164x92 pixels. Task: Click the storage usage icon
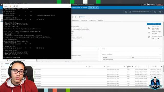click(149, 37)
